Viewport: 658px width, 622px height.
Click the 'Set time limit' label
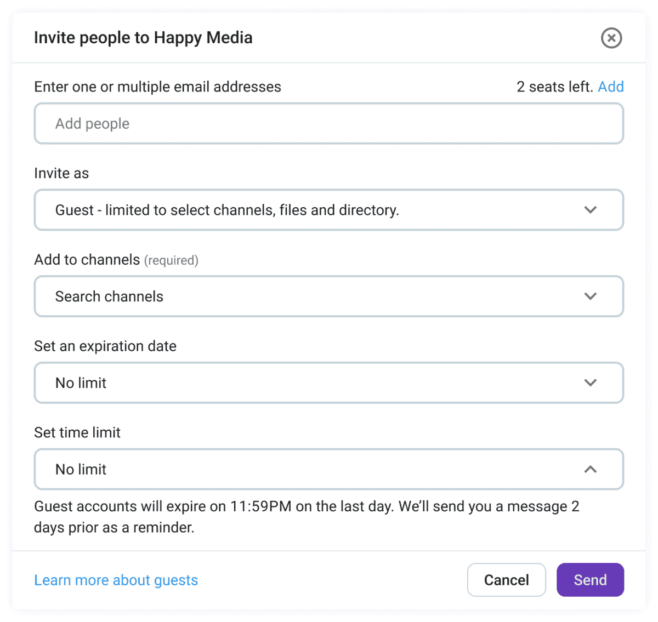pyautogui.click(x=77, y=432)
